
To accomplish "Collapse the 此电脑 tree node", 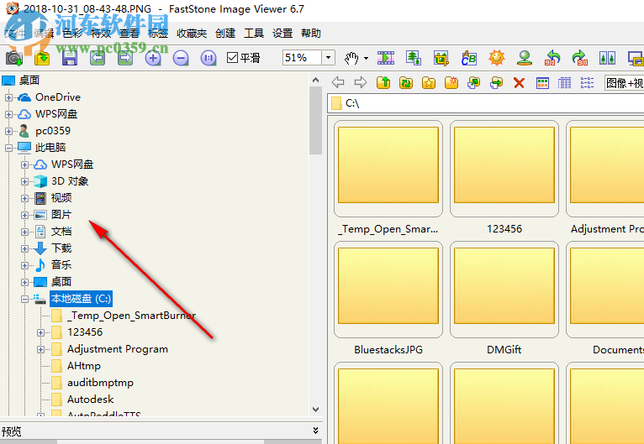I will [8, 148].
